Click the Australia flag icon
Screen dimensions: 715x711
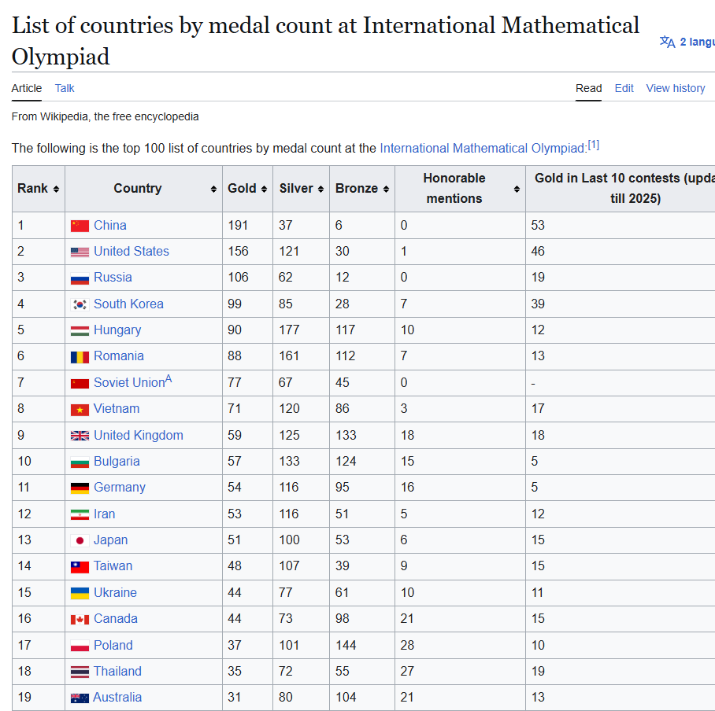(80, 698)
